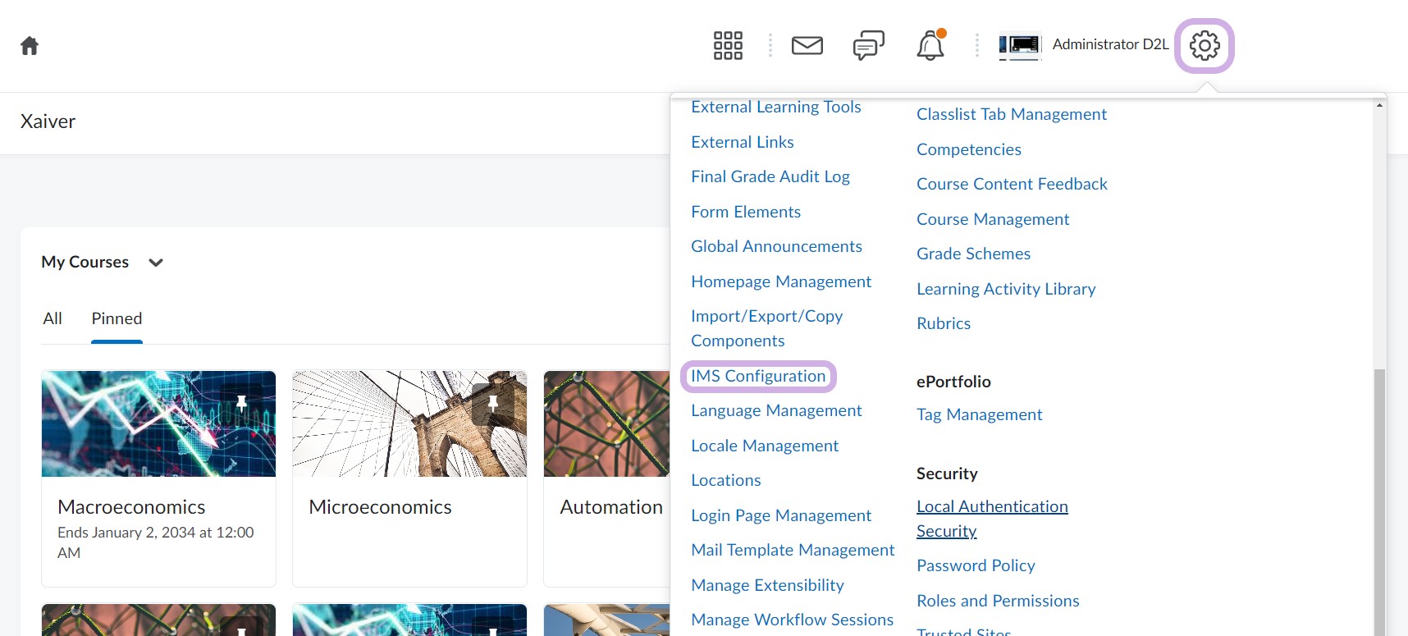Open External Learning Tools link

tap(776, 108)
